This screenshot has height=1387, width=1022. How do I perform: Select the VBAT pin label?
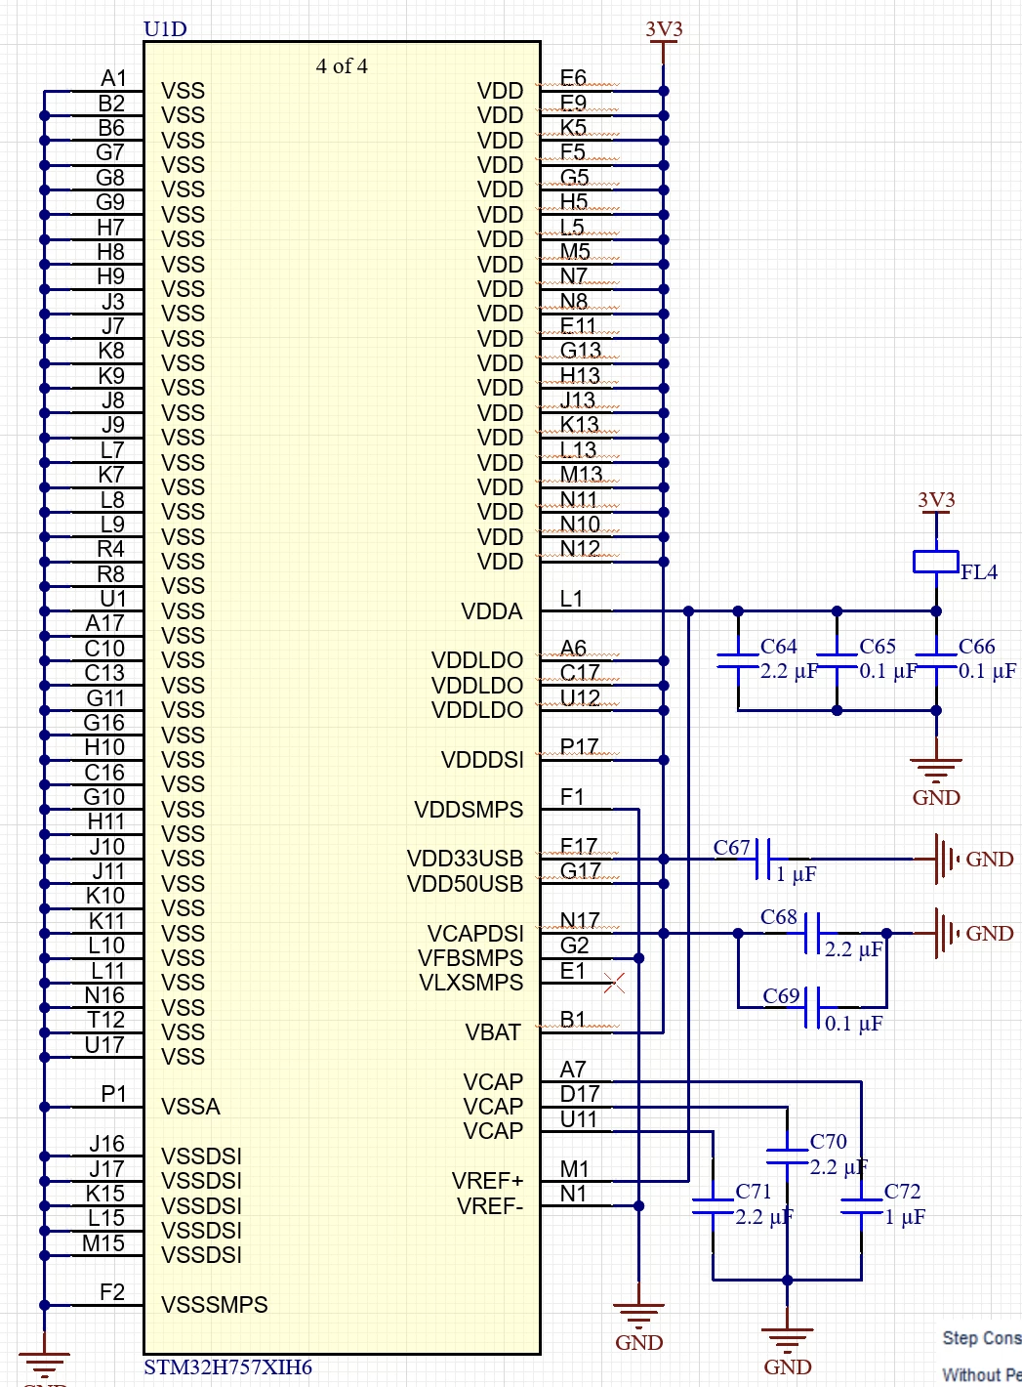494,1032
